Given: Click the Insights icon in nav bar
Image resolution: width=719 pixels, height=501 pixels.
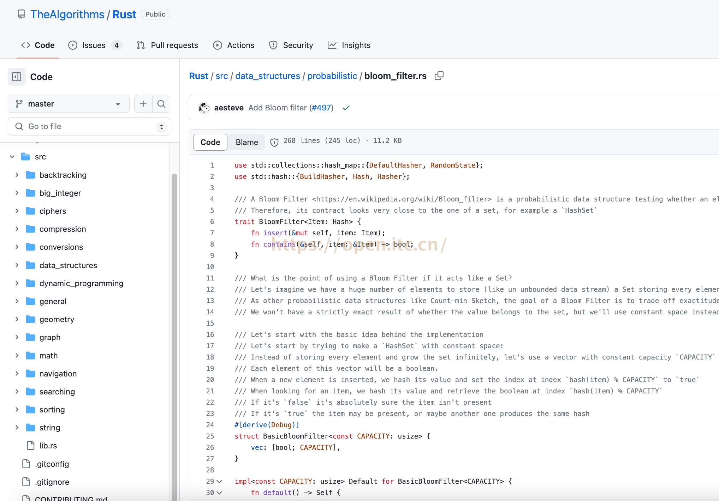Looking at the screenshot, I should click(x=332, y=45).
